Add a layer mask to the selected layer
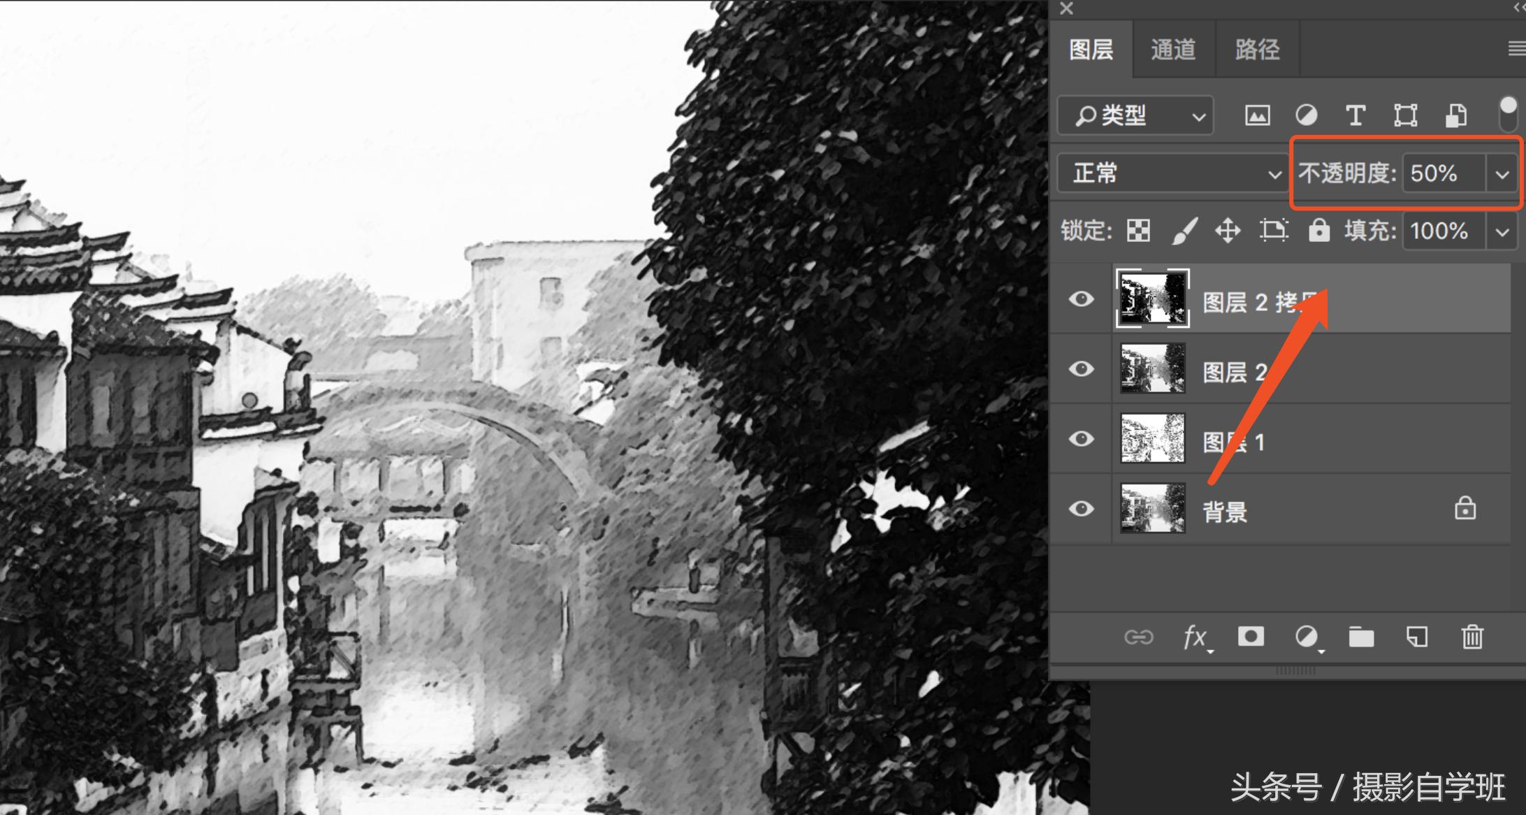This screenshot has height=815, width=1526. click(1251, 637)
